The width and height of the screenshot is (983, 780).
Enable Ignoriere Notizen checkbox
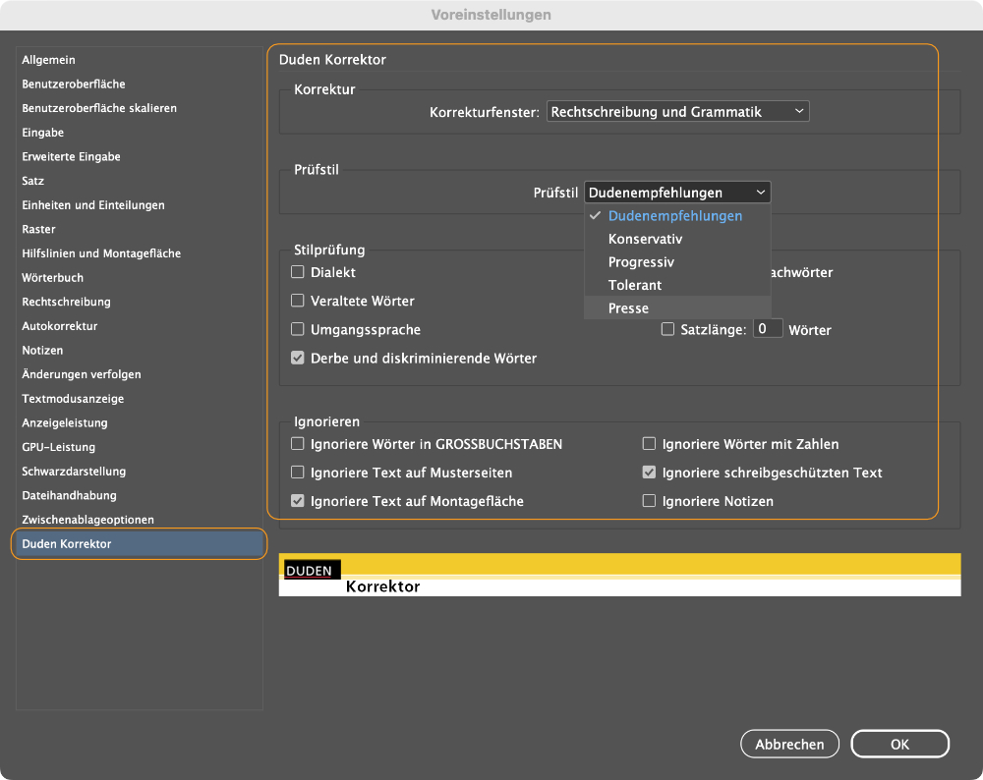pos(649,501)
